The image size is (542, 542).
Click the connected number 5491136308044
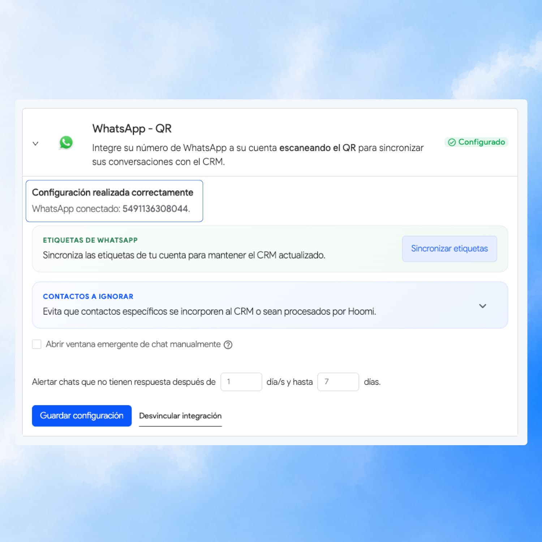coord(155,209)
